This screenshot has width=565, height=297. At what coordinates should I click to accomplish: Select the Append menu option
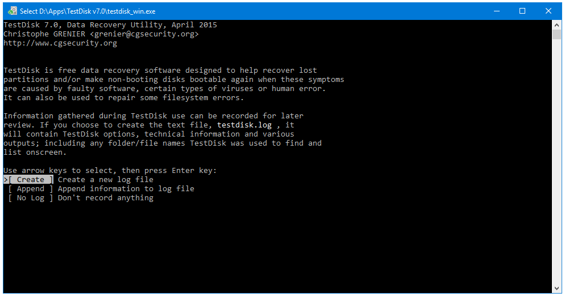(x=31, y=189)
